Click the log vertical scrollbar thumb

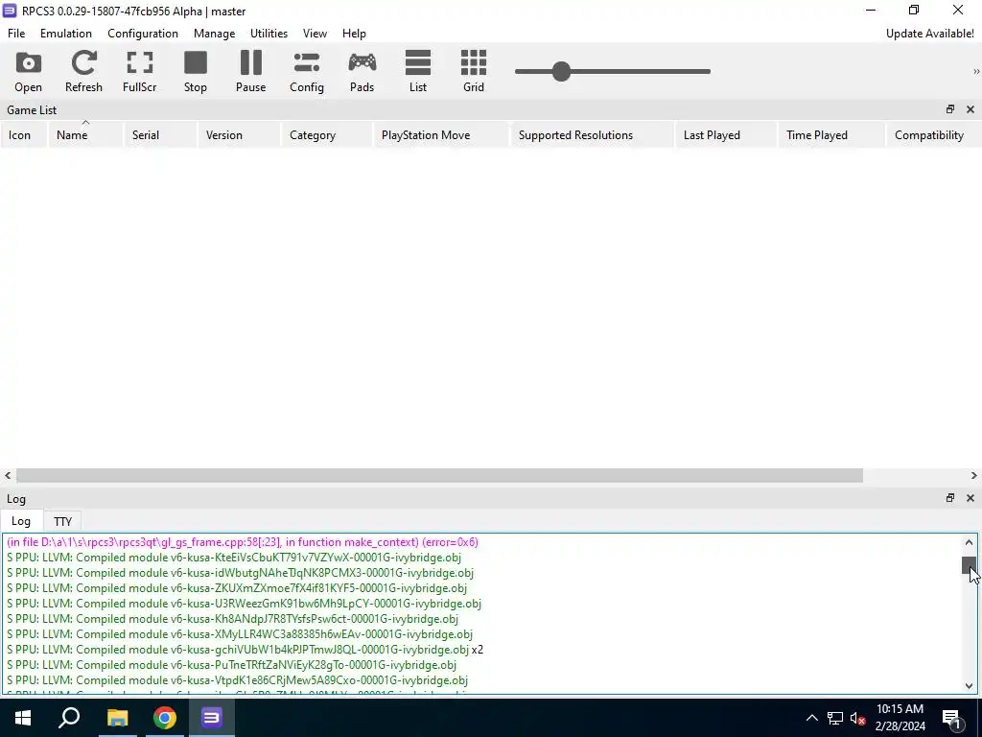(x=969, y=564)
